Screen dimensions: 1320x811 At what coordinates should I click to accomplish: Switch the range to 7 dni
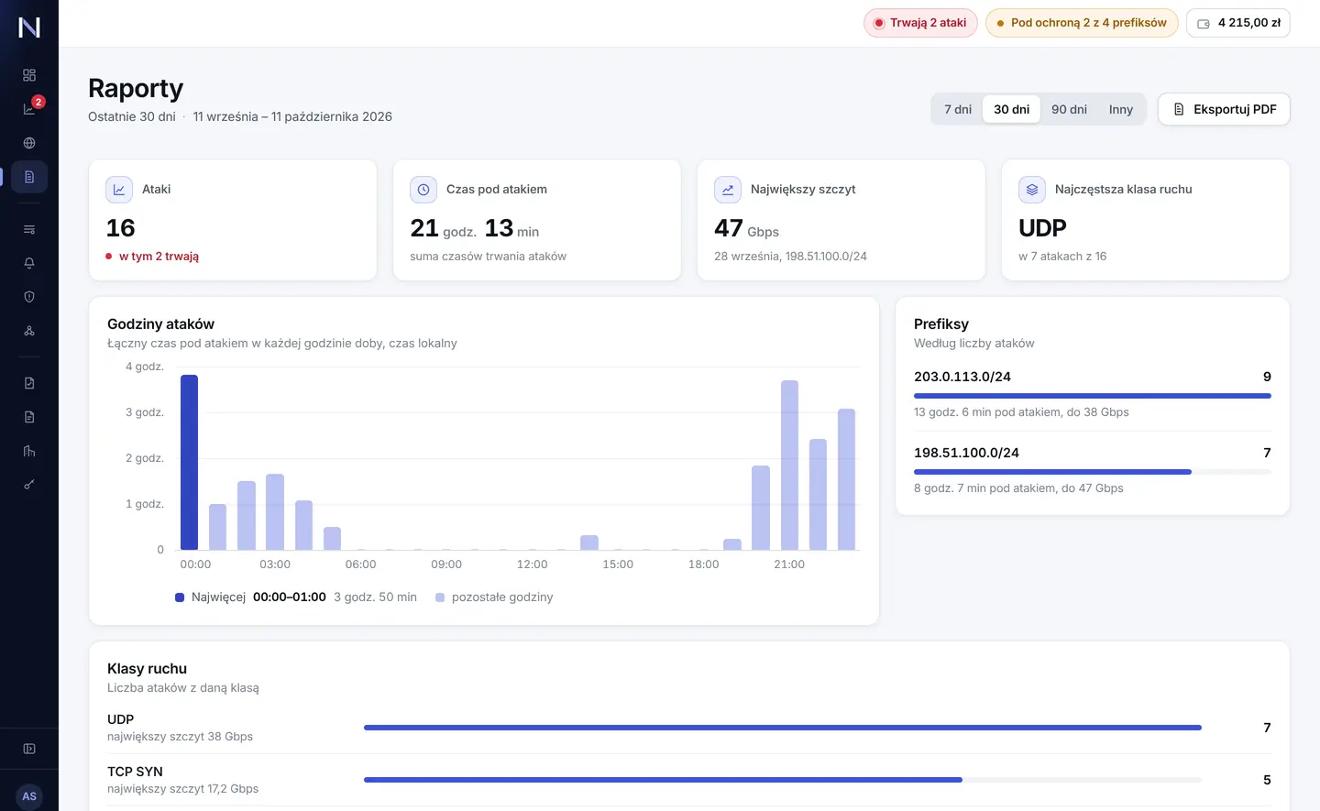coord(958,109)
